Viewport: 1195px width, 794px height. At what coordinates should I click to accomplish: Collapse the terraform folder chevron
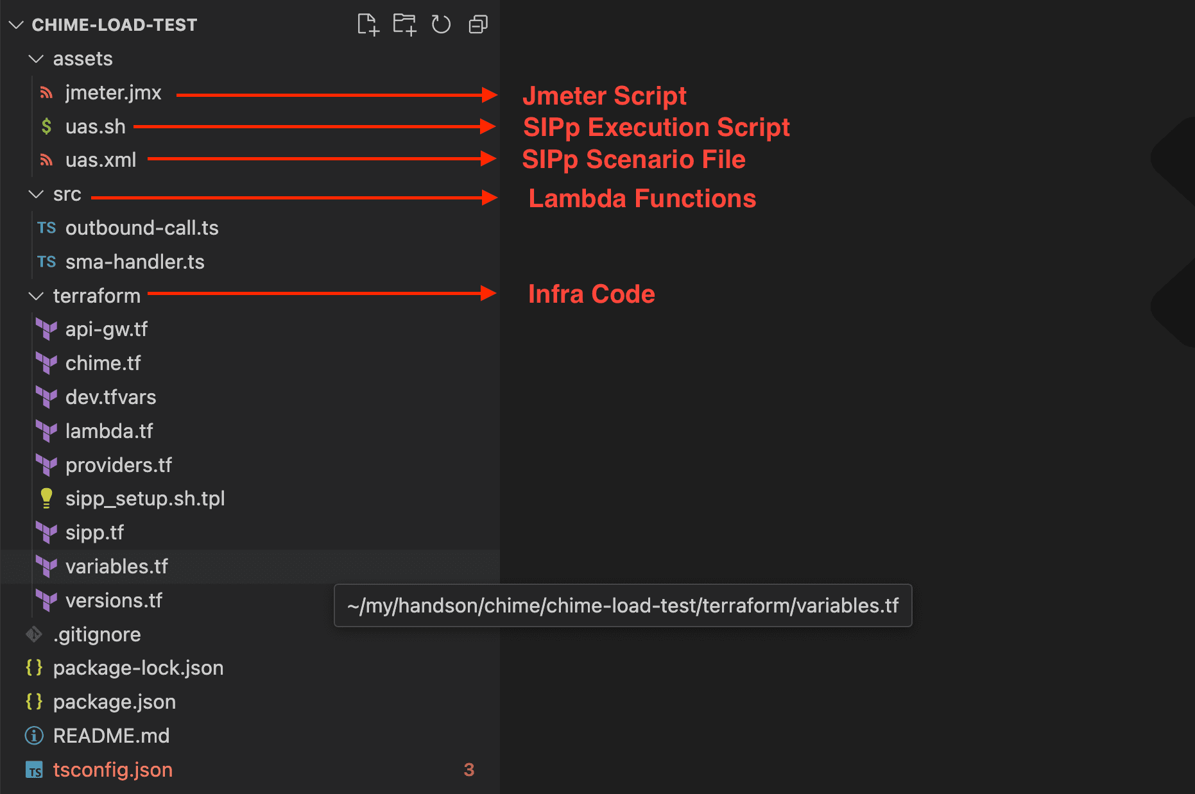pyautogui.click(x=37, y=296)
